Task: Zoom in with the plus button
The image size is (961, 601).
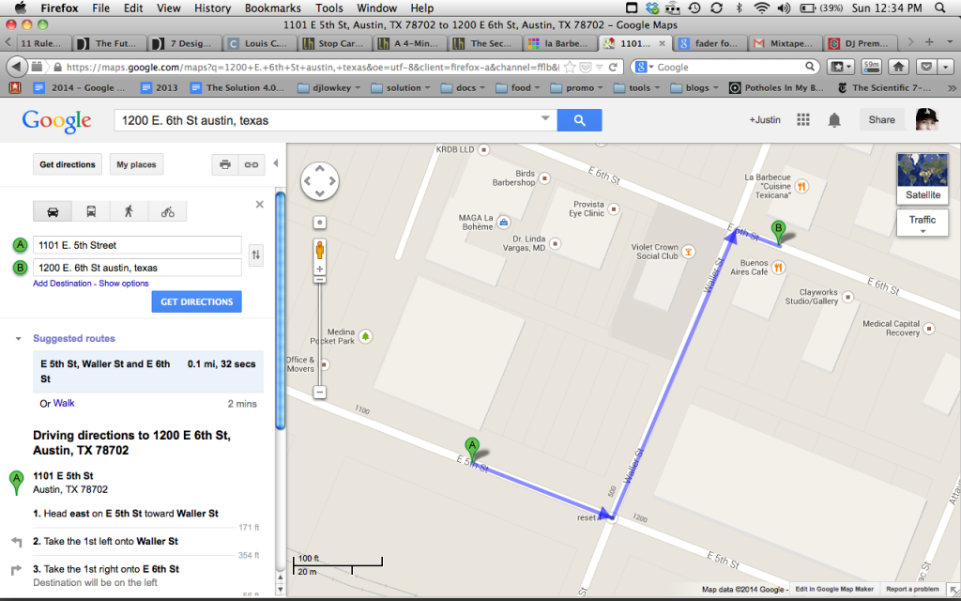Action: [x=319, y=270]
